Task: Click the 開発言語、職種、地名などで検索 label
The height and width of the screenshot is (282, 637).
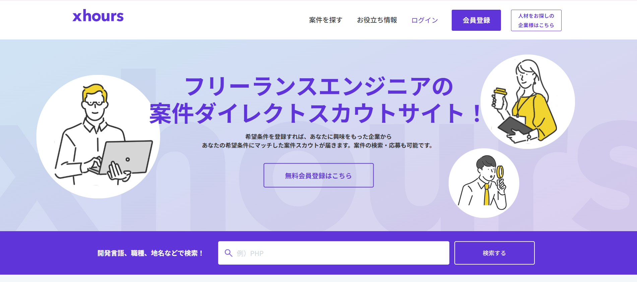Action: click(x=150, y=253)
